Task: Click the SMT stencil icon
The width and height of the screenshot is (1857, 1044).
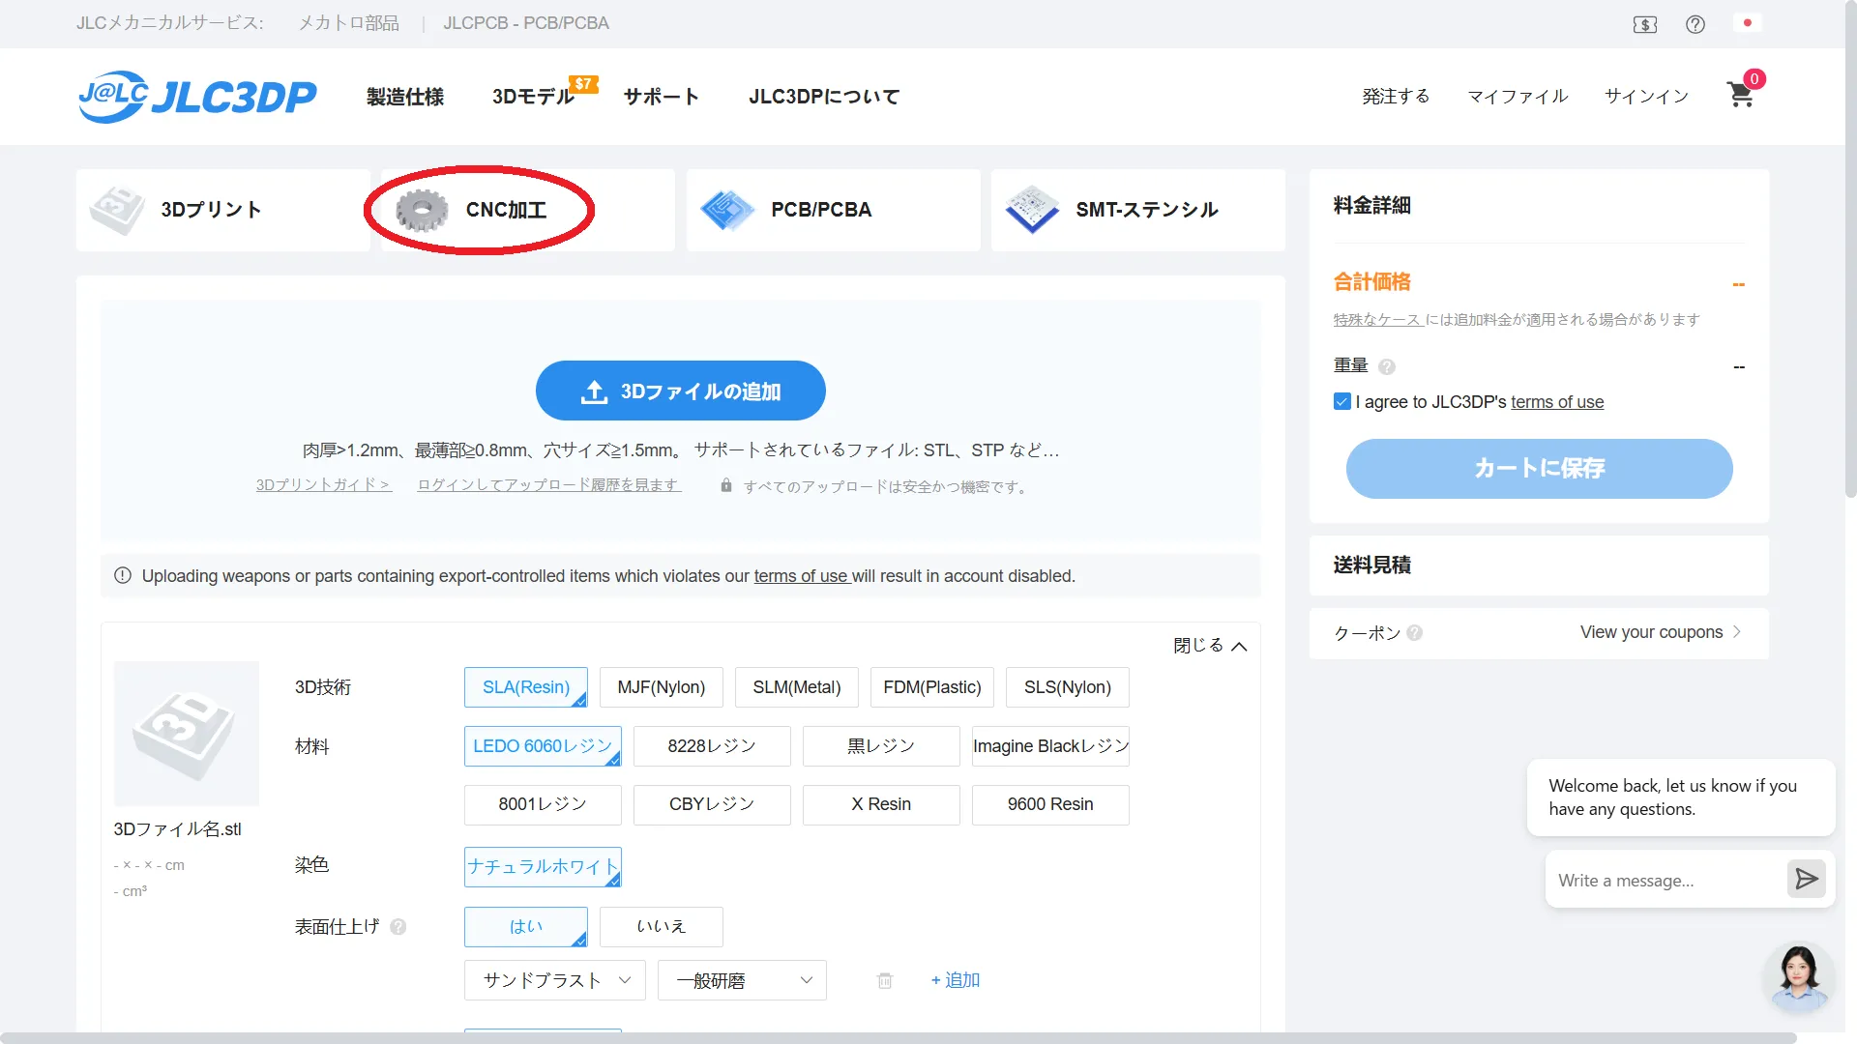Action: point(1032,210)
